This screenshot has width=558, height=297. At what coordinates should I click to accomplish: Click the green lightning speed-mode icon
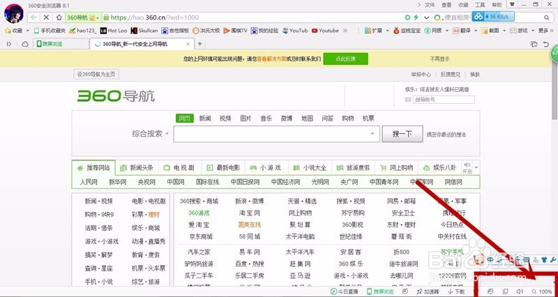(x=416, y=17)
